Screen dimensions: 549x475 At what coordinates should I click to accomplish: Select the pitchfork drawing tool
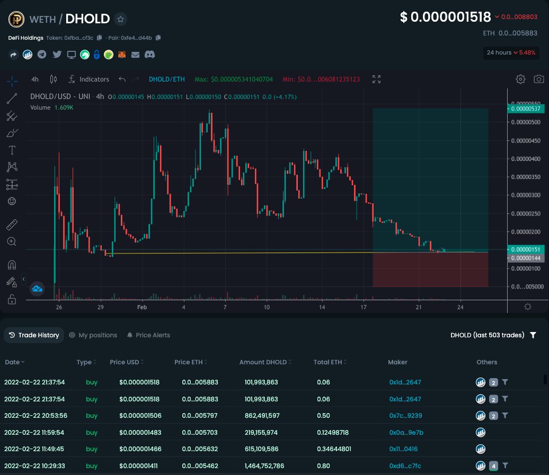click(12, 116)
